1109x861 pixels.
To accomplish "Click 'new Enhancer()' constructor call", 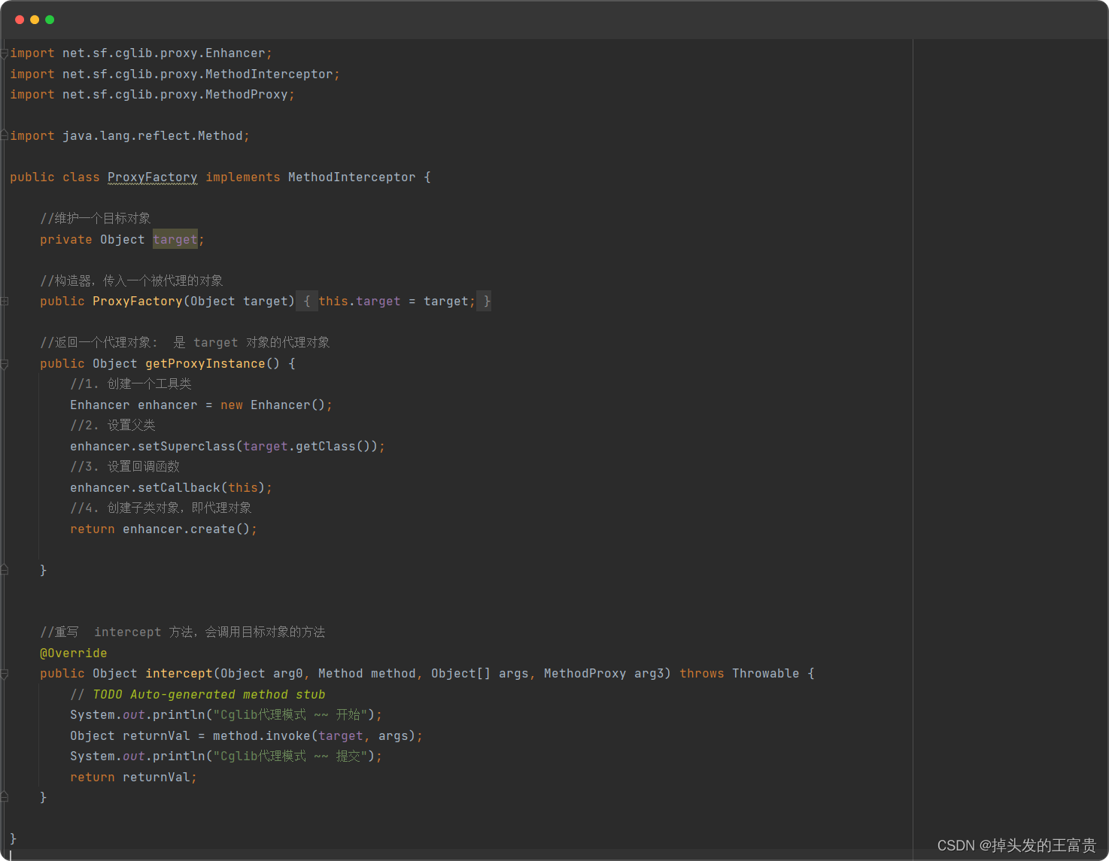I will pyautogui.click(x=273, y=405).
